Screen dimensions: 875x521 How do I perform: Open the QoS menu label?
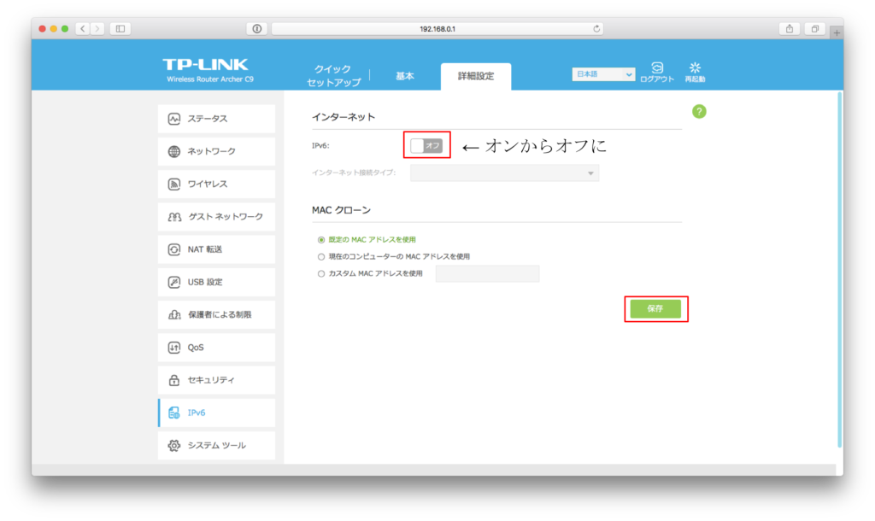[x=196, y=348]
